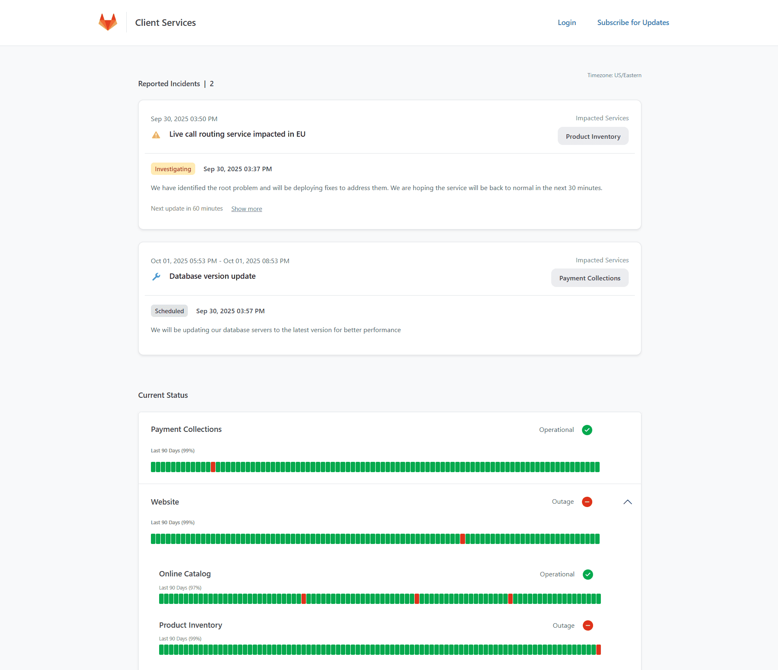Open Subscribe for Updates
778x670 pixels.
633,23
